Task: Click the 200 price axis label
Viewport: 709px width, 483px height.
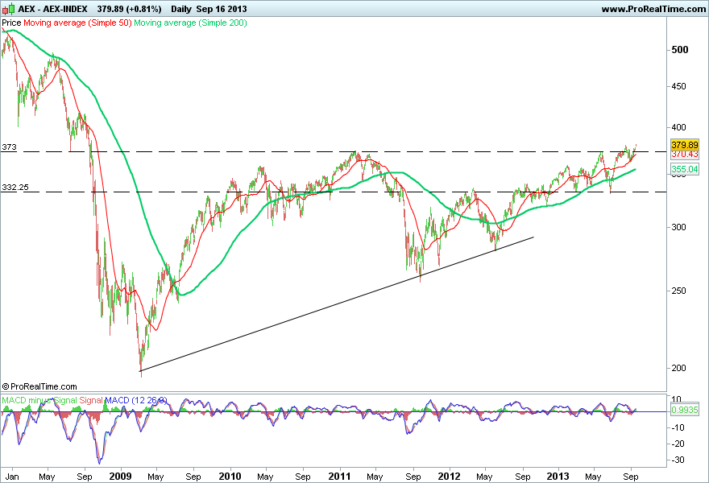Action: click(x=678, y=368)
